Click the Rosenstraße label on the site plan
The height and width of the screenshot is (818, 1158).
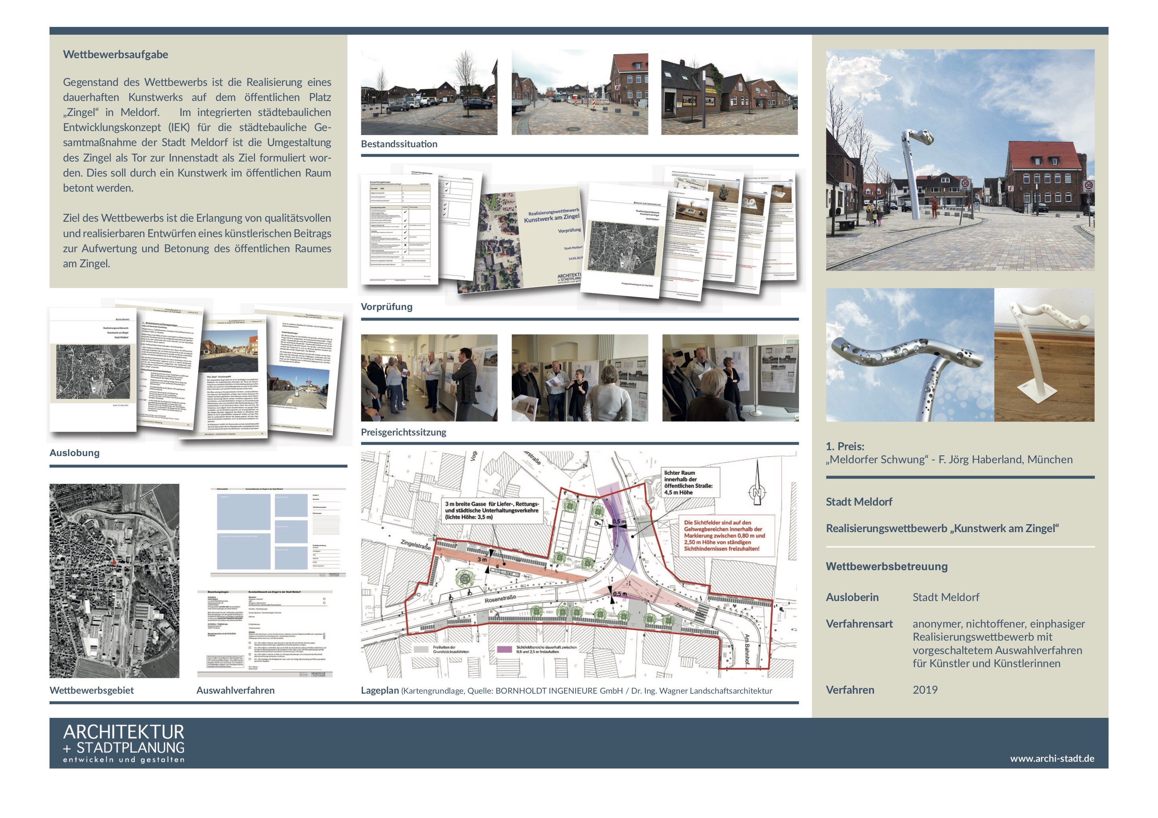point(500,599)
